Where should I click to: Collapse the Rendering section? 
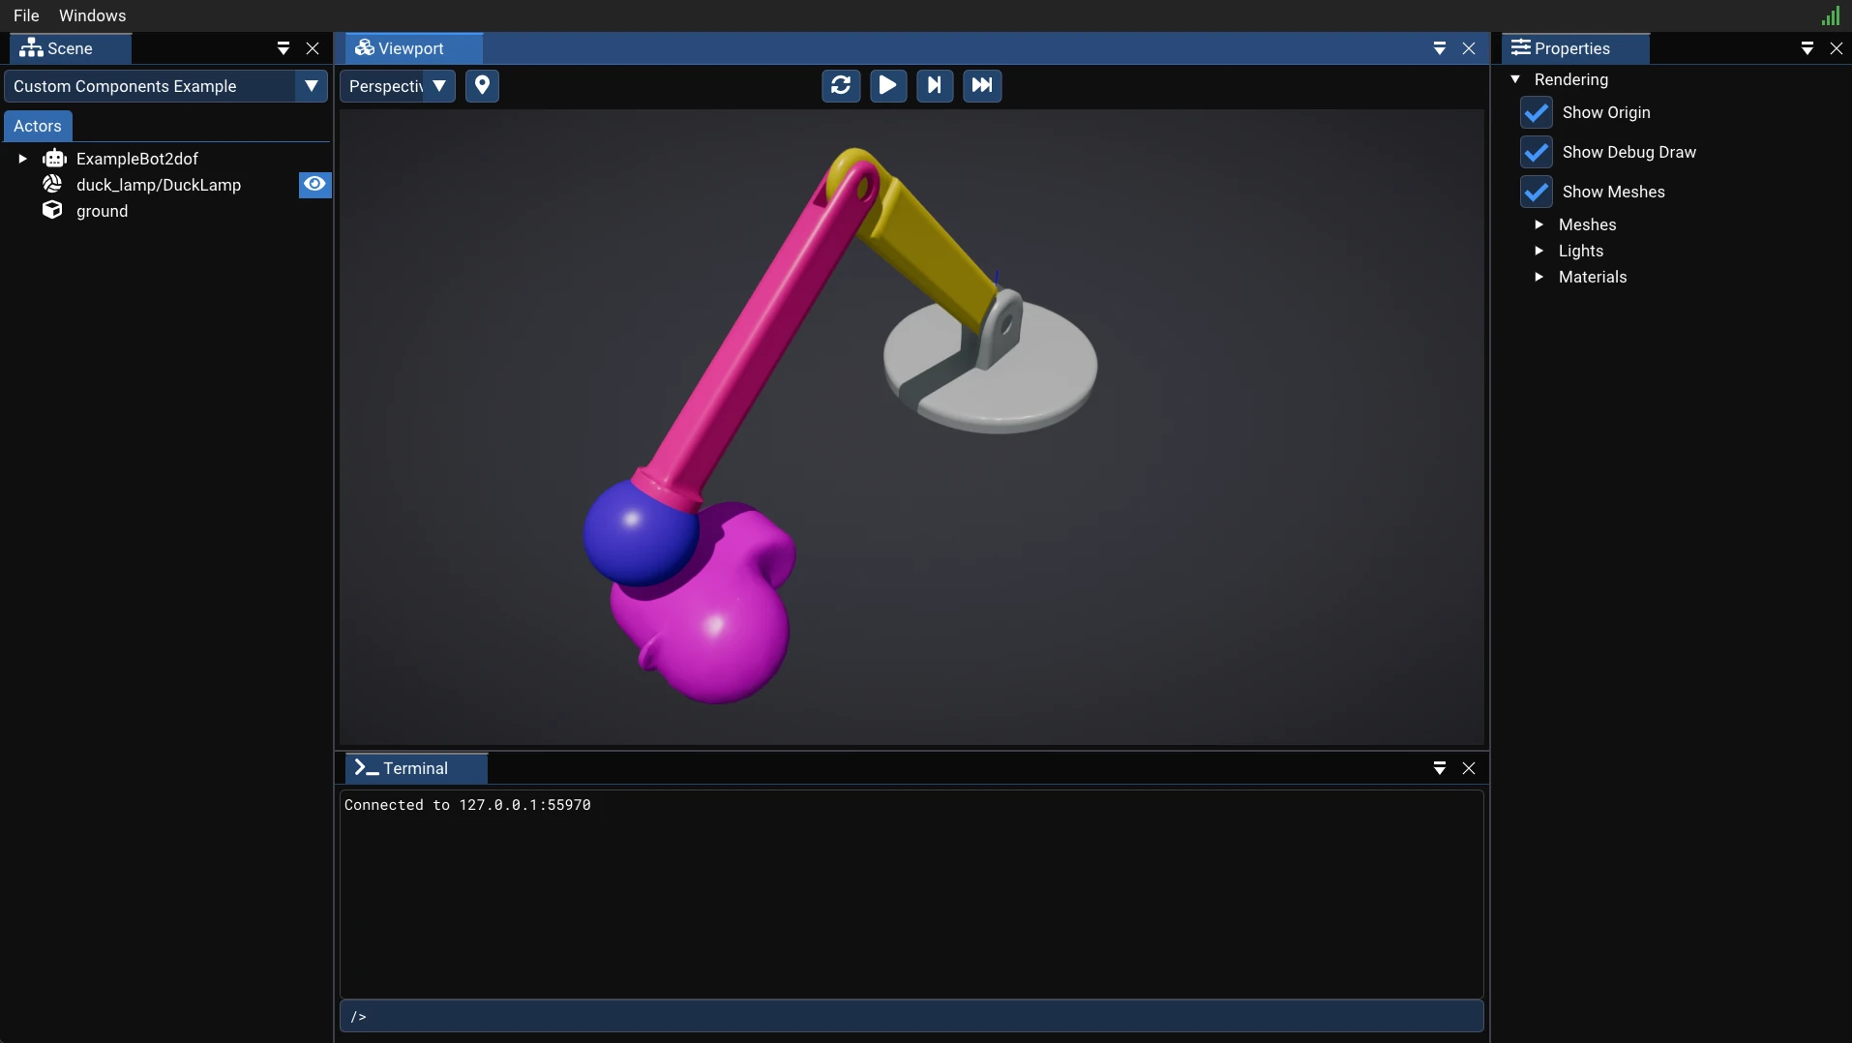click(1516, 79)
